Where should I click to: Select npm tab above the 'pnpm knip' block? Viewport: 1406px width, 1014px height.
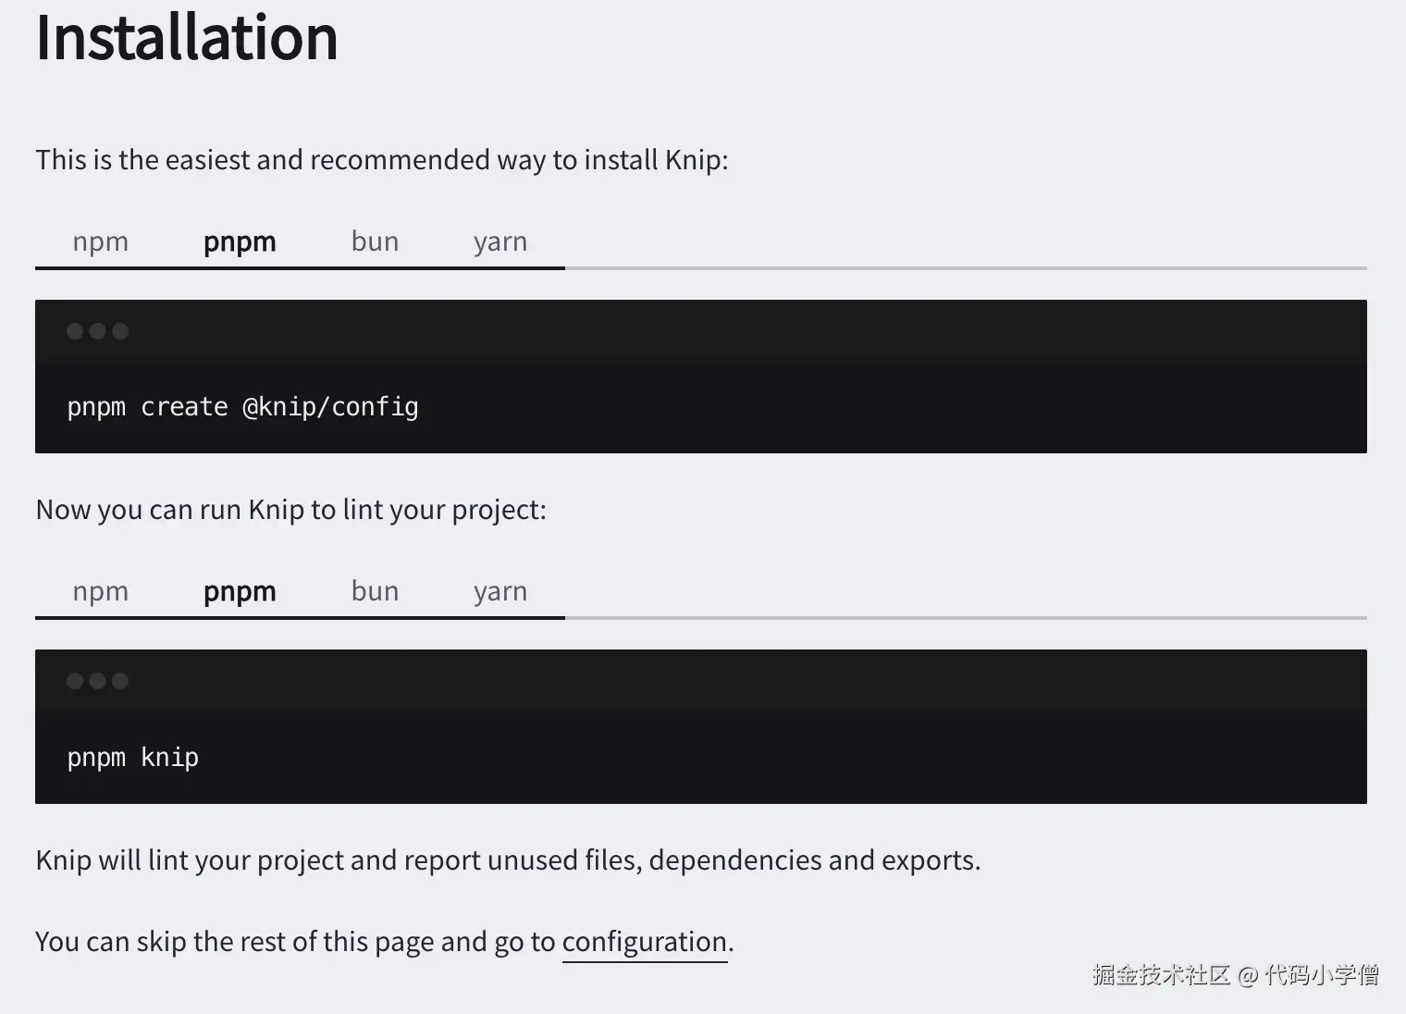click(100, 591)
